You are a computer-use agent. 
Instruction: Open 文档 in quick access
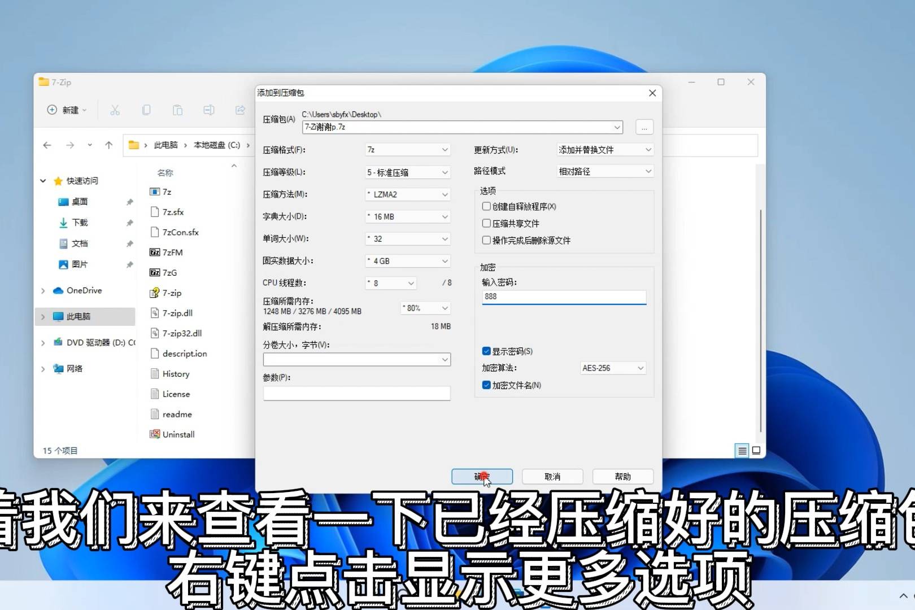(73, 243)
